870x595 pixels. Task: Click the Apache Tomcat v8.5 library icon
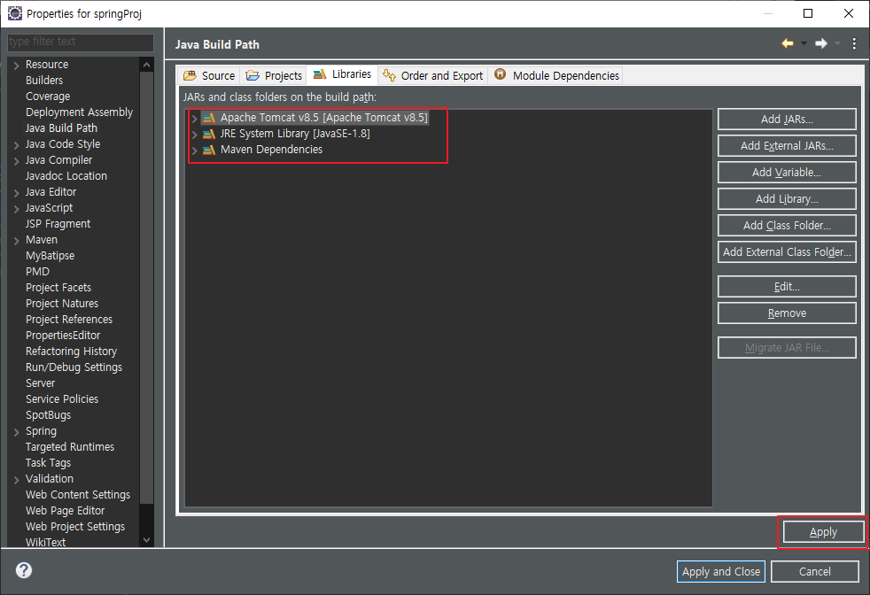tap(208, 118)
